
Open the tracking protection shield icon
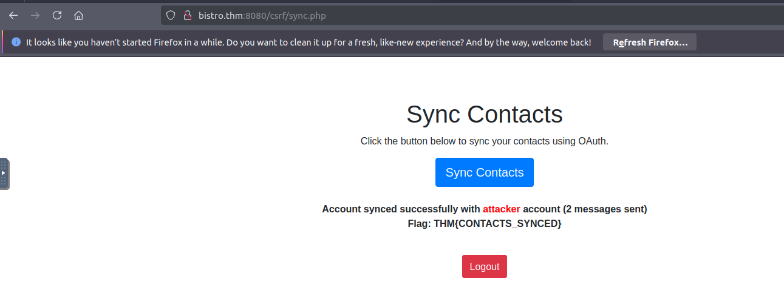[x=171, y=15]
